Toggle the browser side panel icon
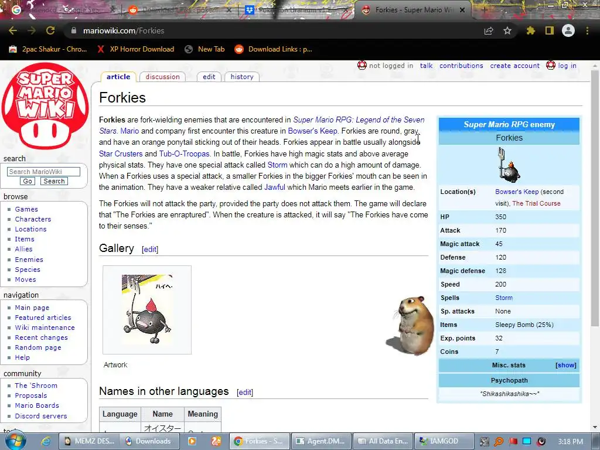The height and width of the screenshot is (450, 600). point(550,30)
